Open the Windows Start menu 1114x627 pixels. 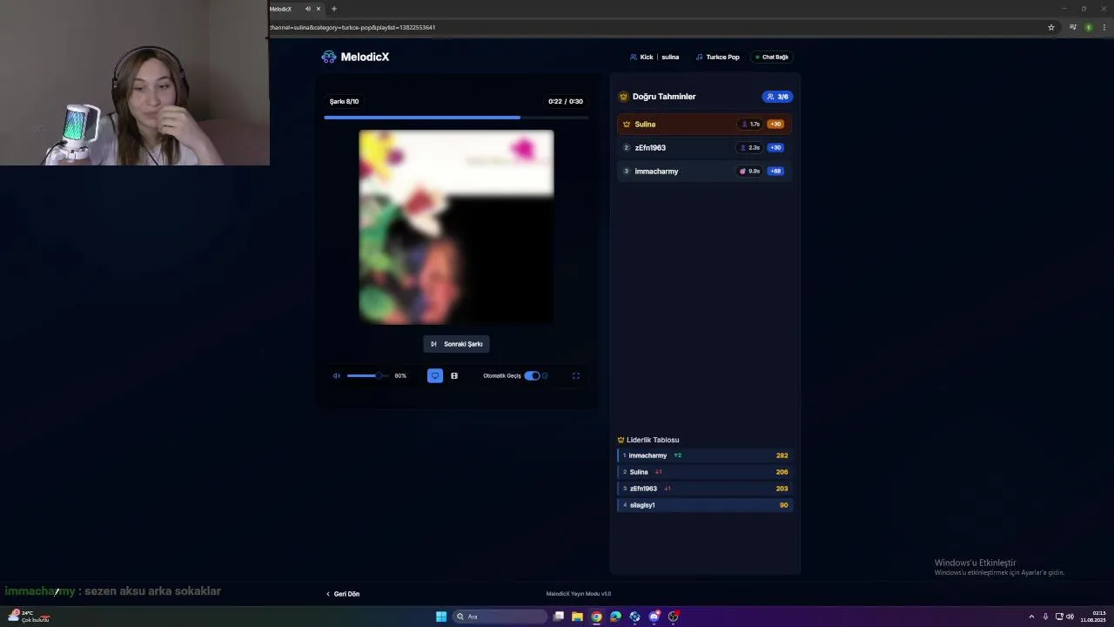coord(441,617)
